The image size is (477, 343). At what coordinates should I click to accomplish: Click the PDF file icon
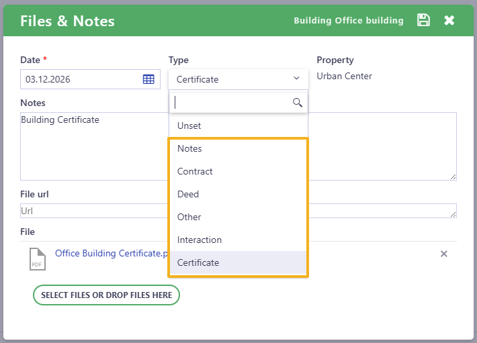coord(38,259)
